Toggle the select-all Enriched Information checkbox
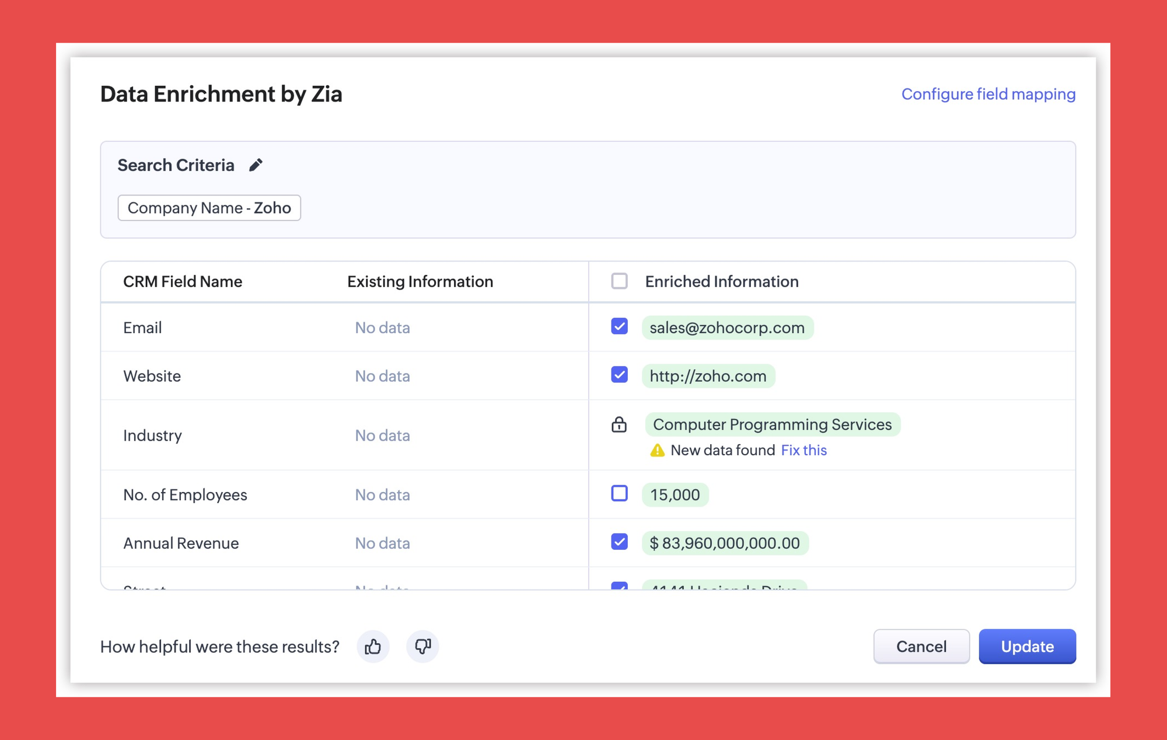The image size is (1167, 740). tap(619, 281)
